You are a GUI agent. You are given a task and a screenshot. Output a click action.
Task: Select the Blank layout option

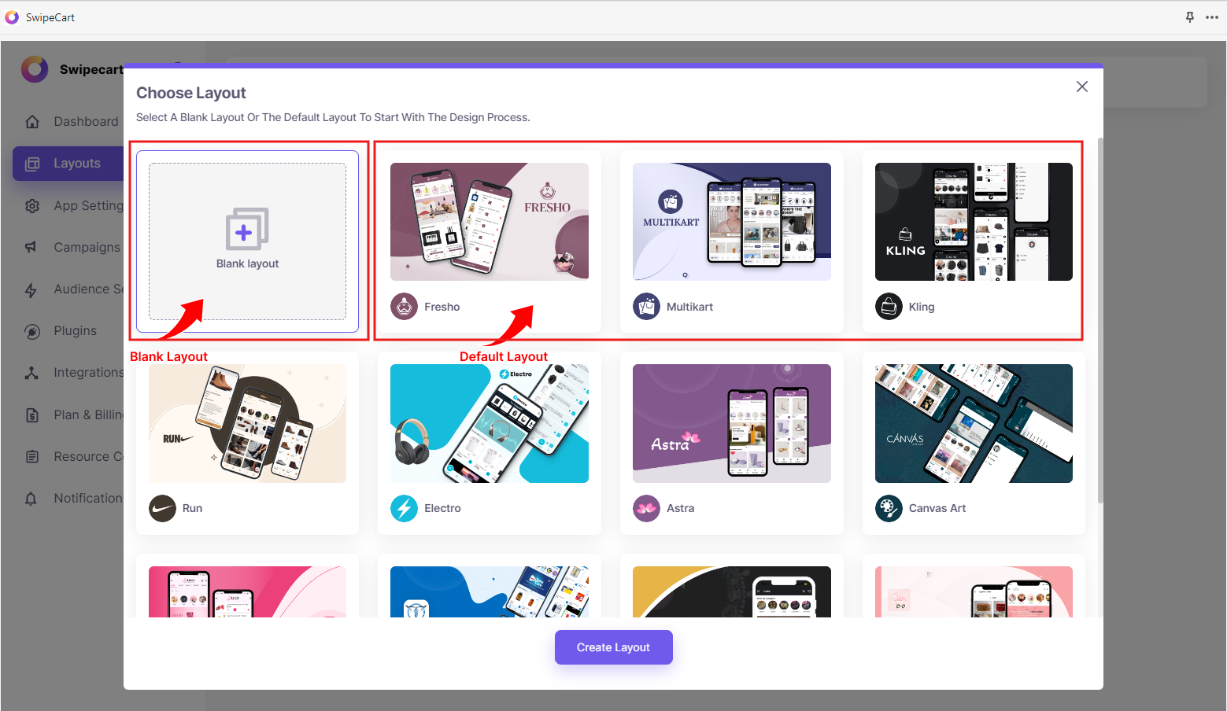point(246,240)
